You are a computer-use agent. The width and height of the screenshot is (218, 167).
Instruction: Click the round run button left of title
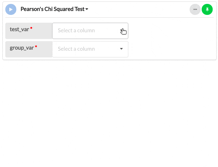click(11, 9)
